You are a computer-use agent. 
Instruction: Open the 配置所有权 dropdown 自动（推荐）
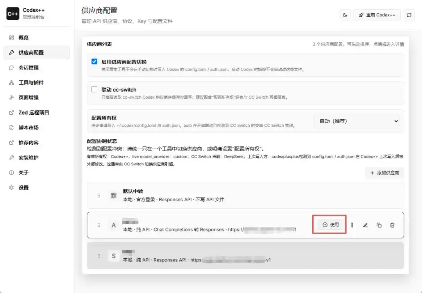[356, 121]
